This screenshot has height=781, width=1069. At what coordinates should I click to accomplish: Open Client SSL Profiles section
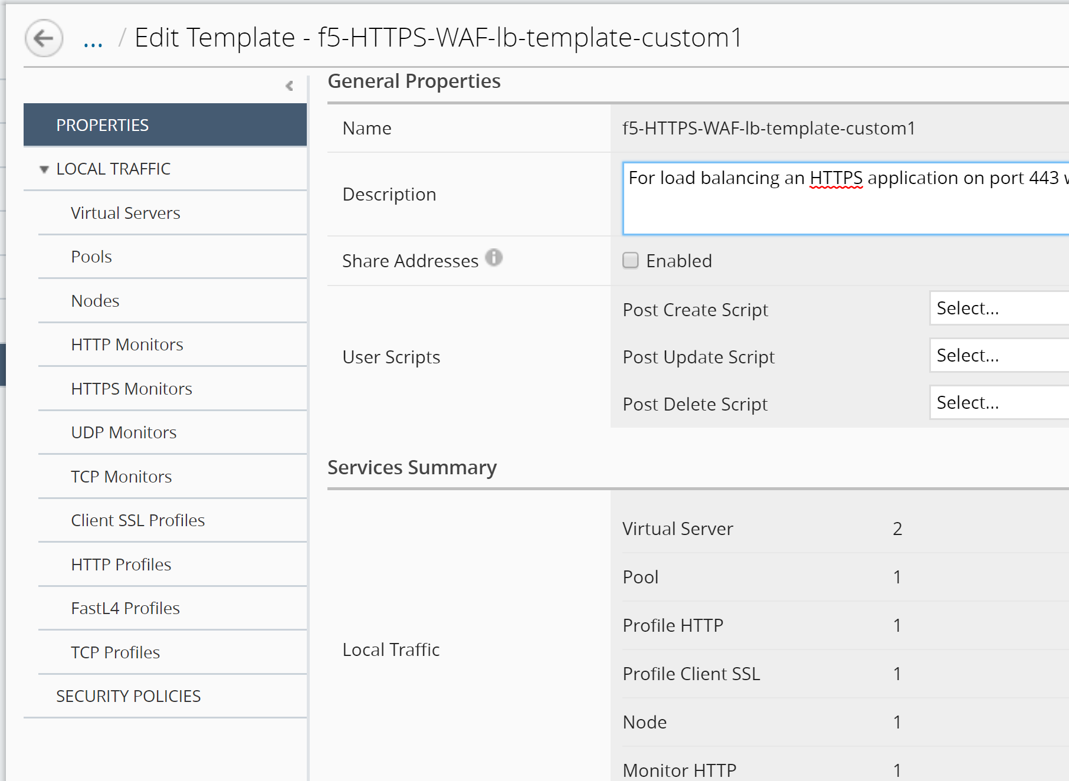coord(172,520)
